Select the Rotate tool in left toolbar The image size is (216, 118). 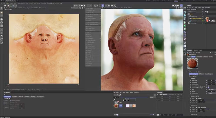coord(2,23)
